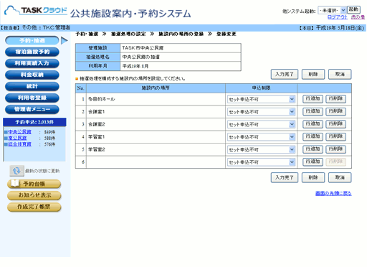This screenshot has height=267, width=367.
Task: Open the 統計 sidebar menu
Action: pyautogui.click(x=32, y=86)
